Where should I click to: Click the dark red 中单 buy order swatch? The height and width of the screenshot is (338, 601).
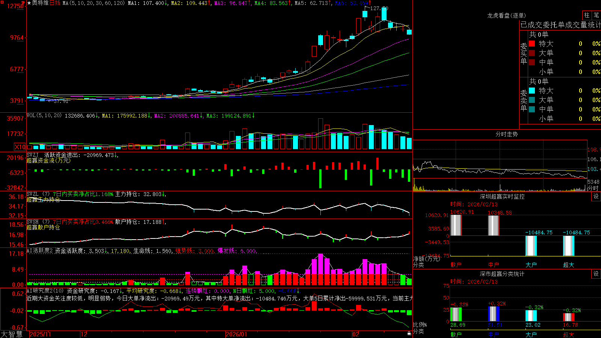pyautogui.click(x=532, y=62)
